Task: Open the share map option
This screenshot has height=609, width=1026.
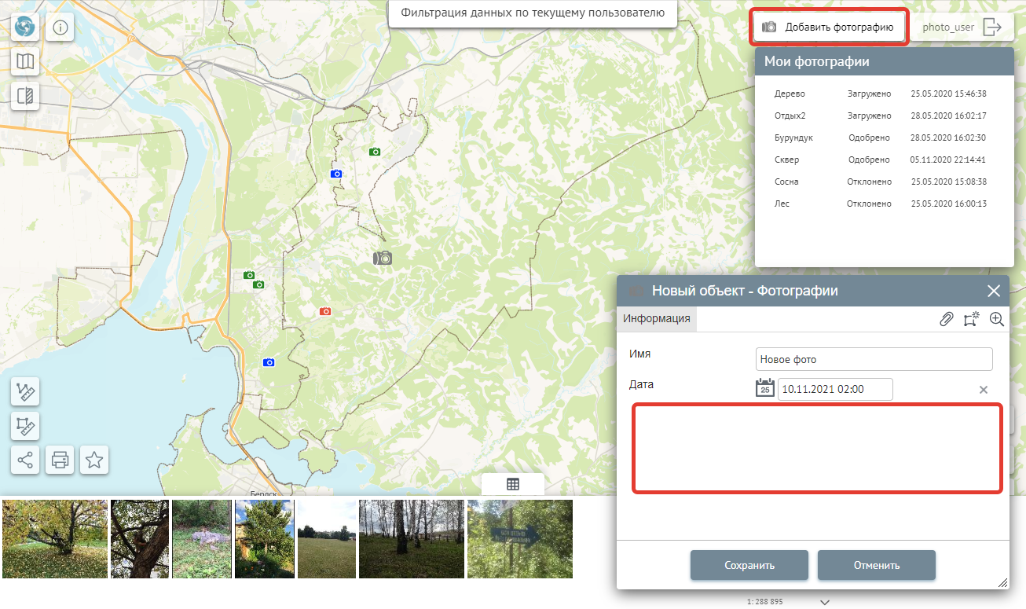Action: 25,460
